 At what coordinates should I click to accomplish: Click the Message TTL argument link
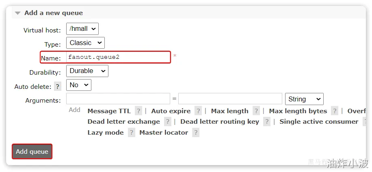(x=109, y=111)
